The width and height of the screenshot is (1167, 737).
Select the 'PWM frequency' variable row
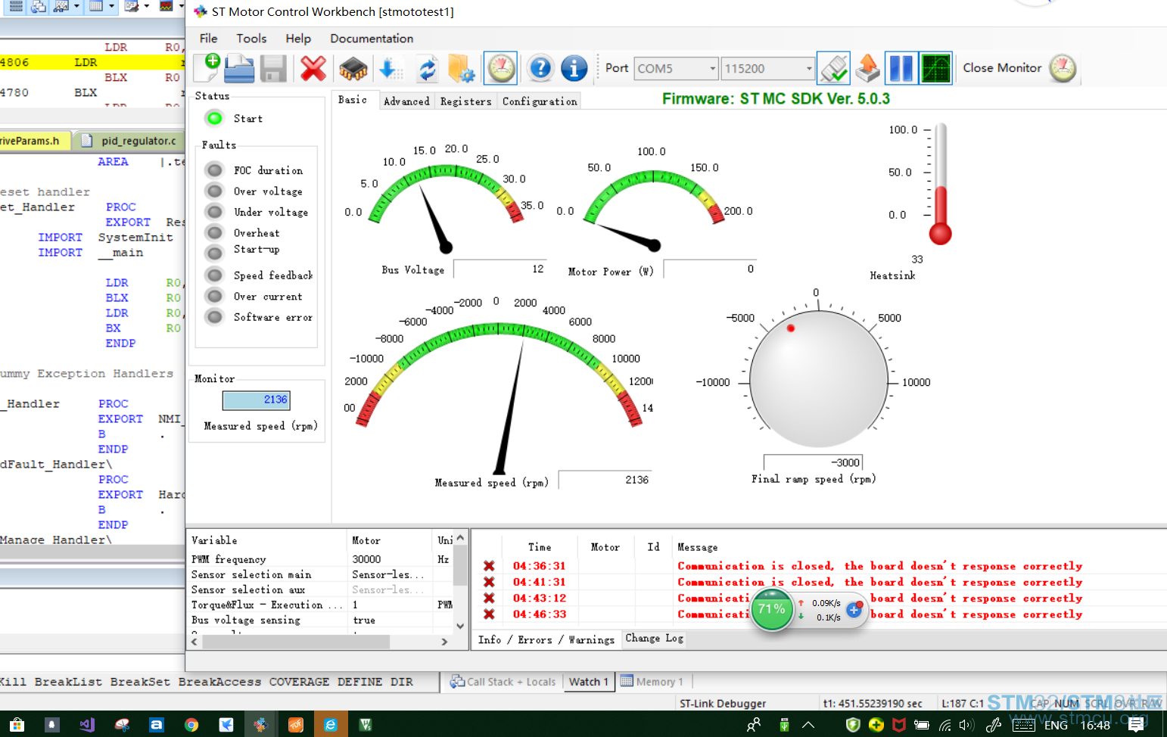pyautogui.click(x=321, y=559)
